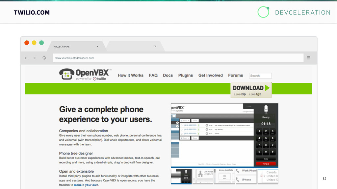Visit the Forums link

tap(236, 75)
